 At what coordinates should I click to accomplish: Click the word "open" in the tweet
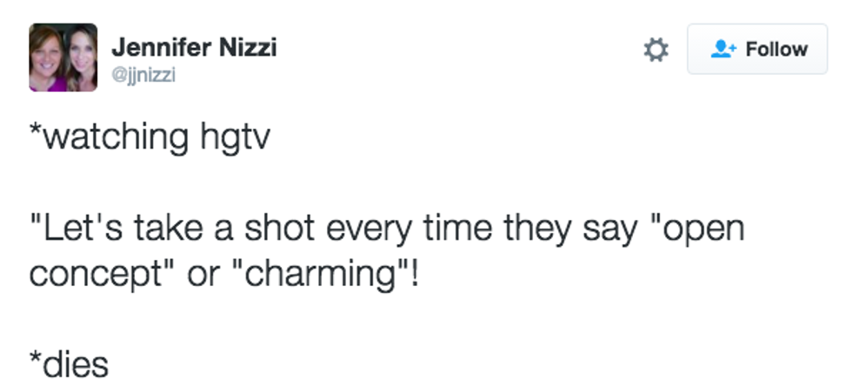(702, 229)
